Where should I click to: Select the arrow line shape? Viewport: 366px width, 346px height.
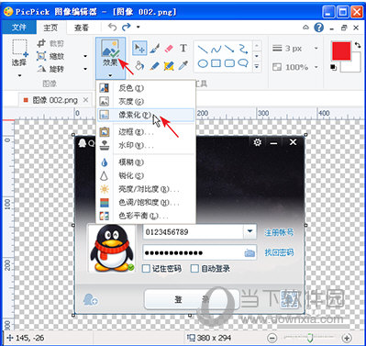[x=229, y=49]
